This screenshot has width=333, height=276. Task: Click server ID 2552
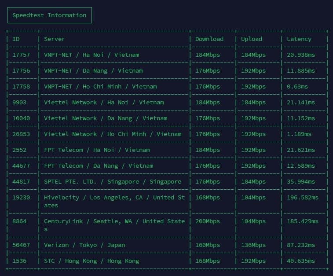[19, 150]
